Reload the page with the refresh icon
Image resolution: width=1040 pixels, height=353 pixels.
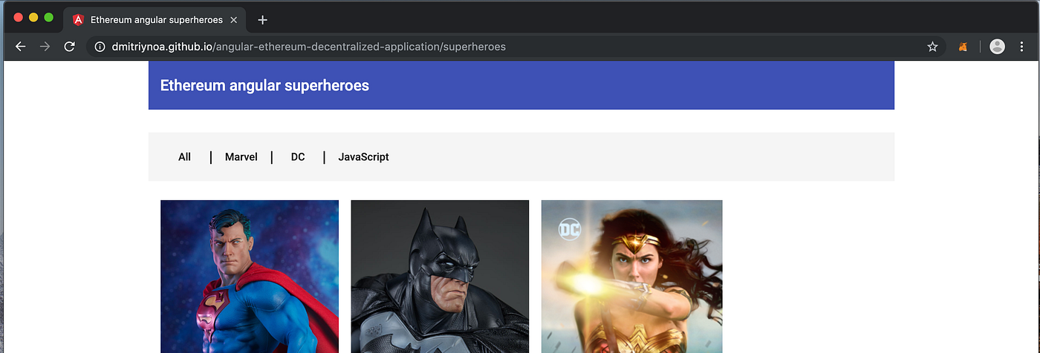69,47
